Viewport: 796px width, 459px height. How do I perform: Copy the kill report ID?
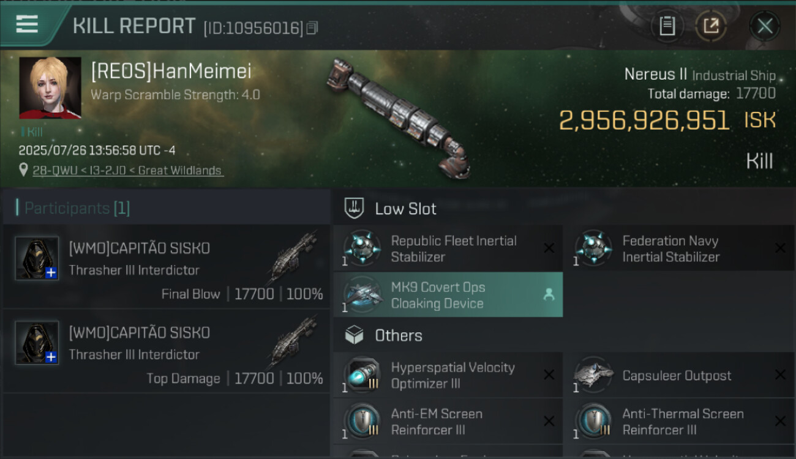click(x=312, y=28)
